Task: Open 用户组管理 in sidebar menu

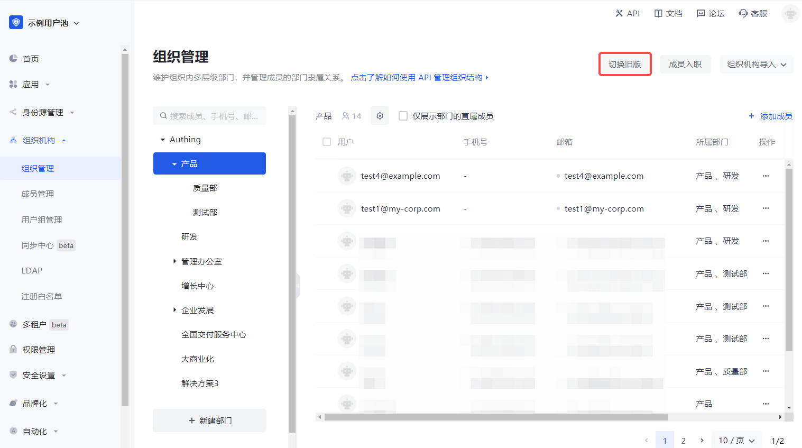Action: point(42,220)
